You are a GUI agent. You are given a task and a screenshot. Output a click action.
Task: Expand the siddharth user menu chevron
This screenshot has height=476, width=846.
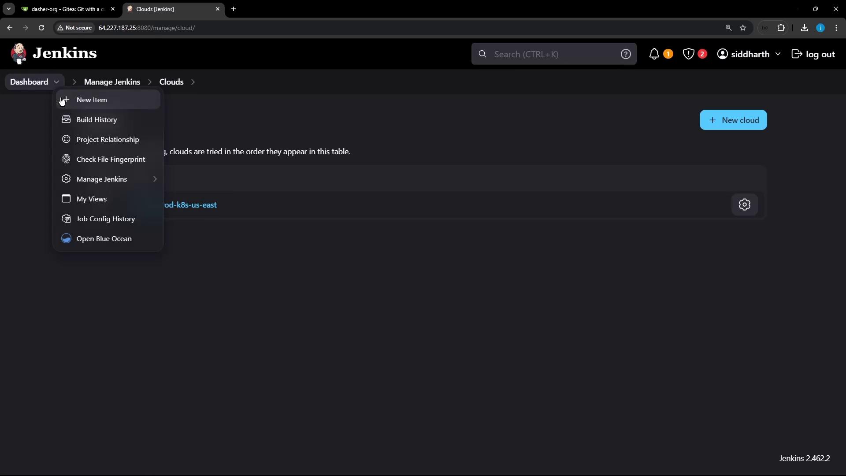[778, 54]
